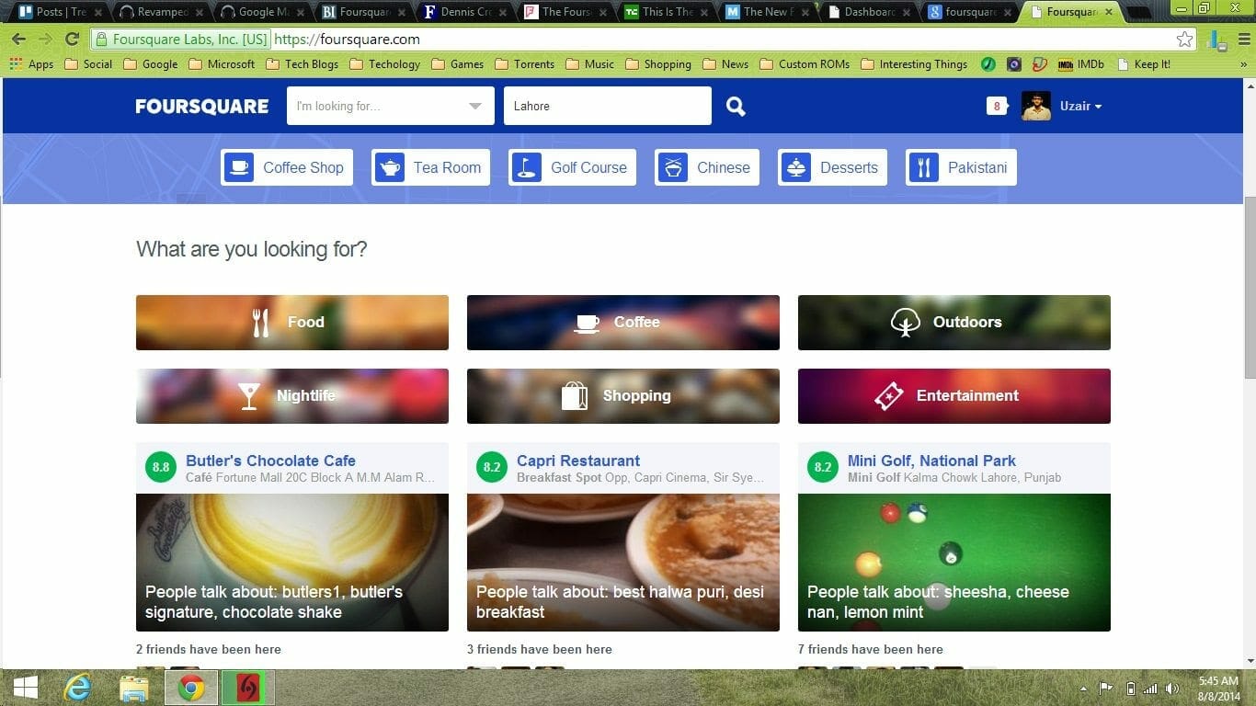The width and height of the screenshot is (1256, 706).
Task: Open Internet Explorer from the taskbar
Action: pyautogui.click(x=77, y=688)
